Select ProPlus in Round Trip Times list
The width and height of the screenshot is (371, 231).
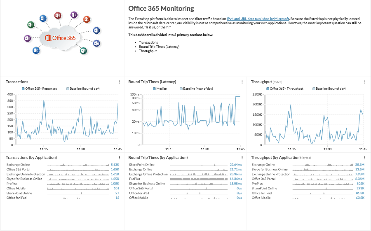click(x=185, y=179)
